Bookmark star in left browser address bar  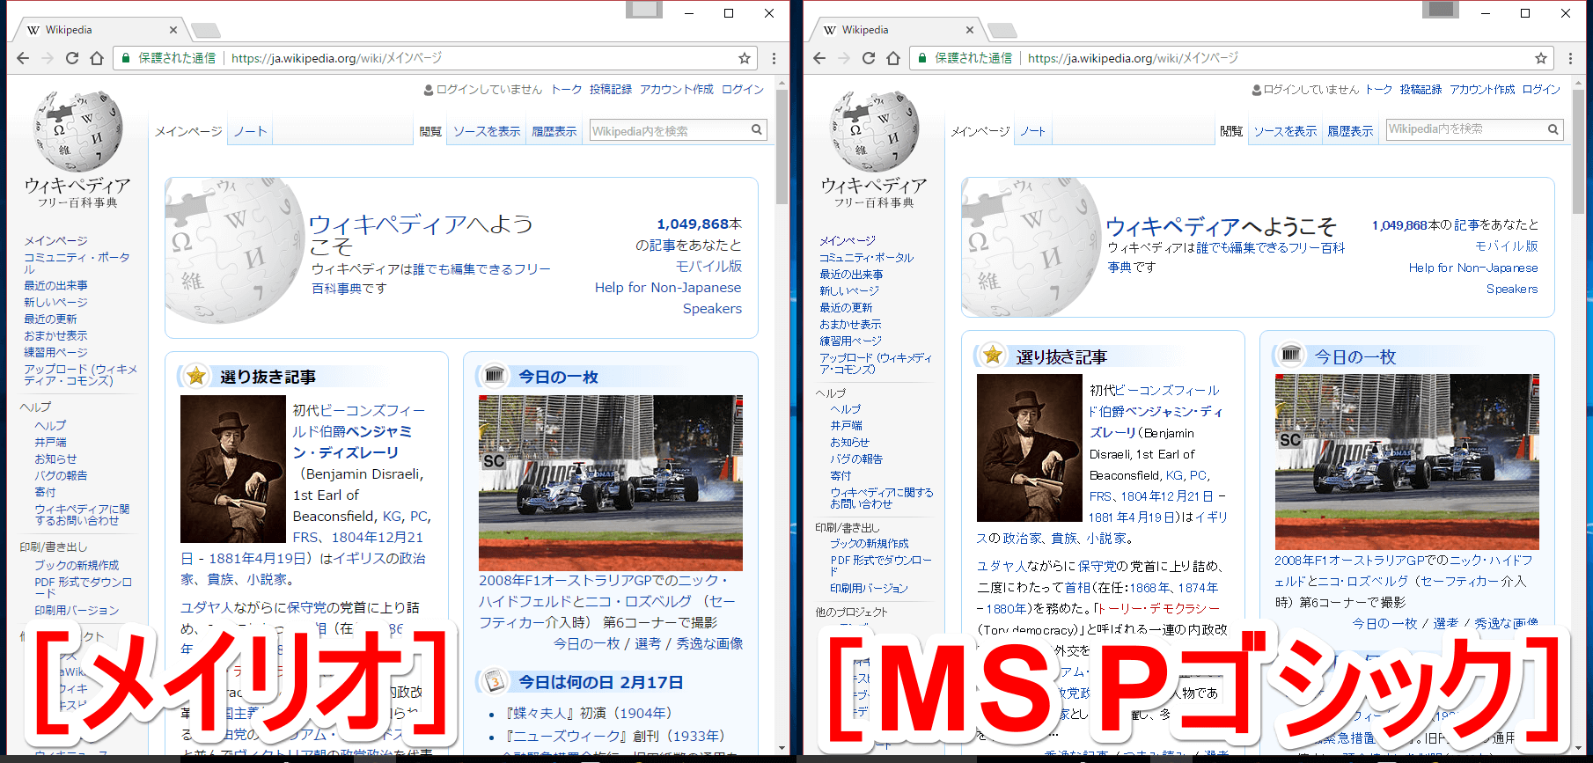click(745, 58)
